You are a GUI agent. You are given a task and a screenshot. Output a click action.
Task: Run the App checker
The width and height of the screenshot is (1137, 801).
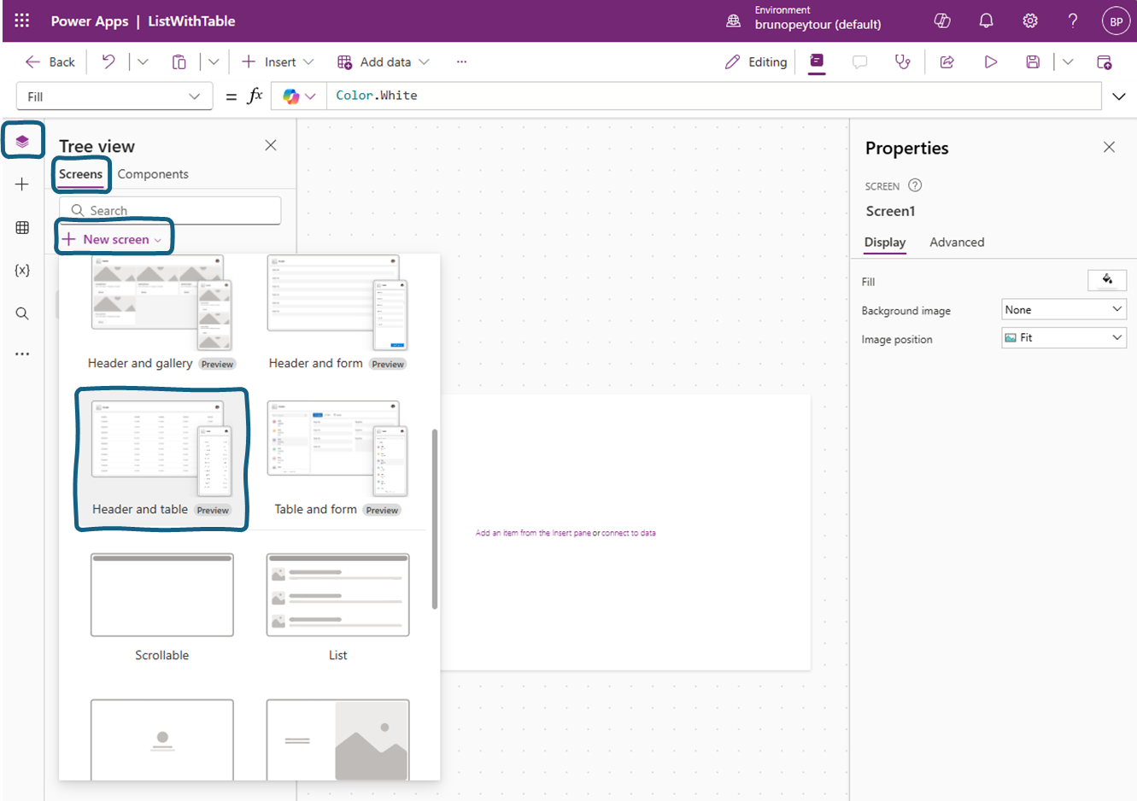click(x=902, y=61)
